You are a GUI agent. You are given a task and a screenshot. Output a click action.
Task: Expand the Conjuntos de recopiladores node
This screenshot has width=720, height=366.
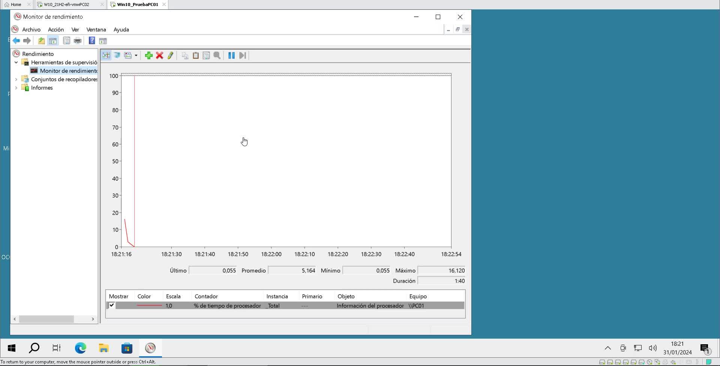click(16, 79)
